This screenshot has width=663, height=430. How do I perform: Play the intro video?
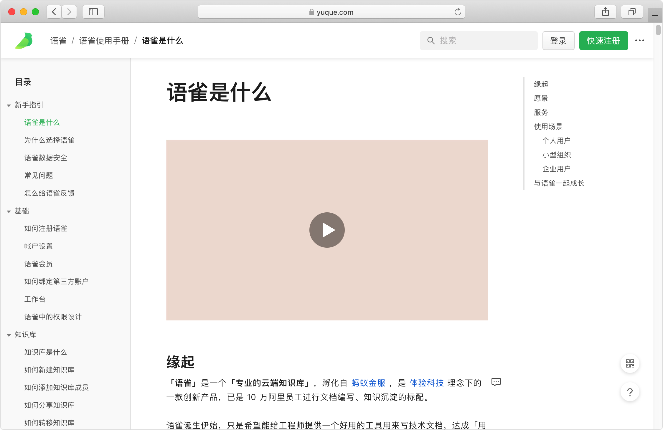[327, 230]
